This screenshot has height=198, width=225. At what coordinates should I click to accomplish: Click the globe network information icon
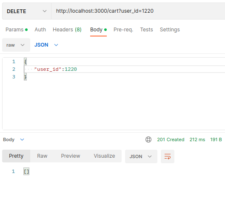coord(148,139)
